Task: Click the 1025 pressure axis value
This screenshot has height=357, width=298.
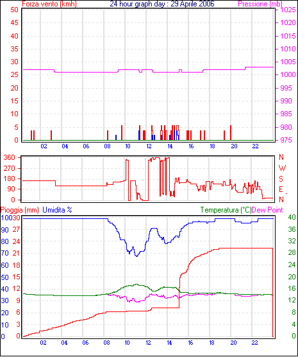Action: [288, 10]
